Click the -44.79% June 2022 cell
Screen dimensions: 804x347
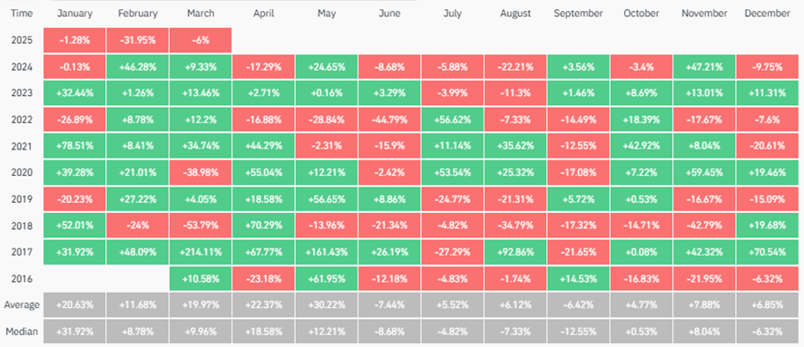[389, 120]
